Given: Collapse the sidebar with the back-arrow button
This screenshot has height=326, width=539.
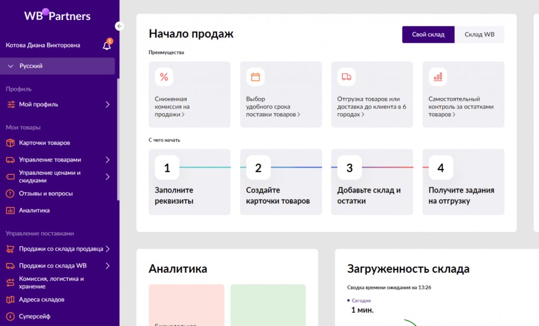Looking at the screenshot, I should (x=119, y=26).
